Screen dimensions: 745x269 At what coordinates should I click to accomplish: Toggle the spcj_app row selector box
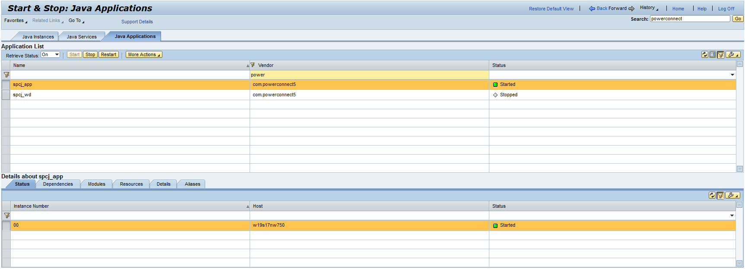[6, 85]
